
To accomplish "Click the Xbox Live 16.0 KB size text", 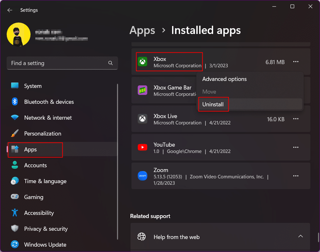I will tap(275, 119).
